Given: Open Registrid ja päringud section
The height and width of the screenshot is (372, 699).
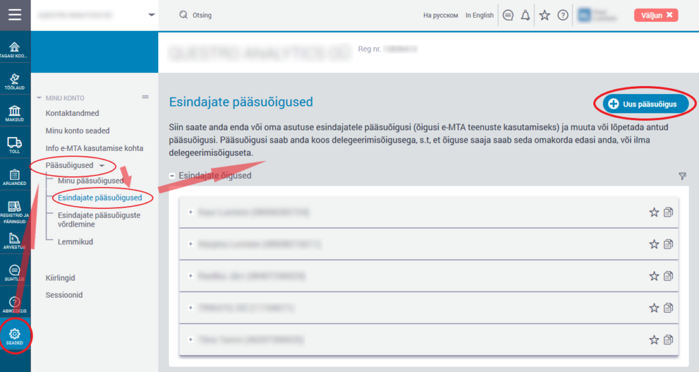Looking at the screenshot, I should tap(15, 212).
